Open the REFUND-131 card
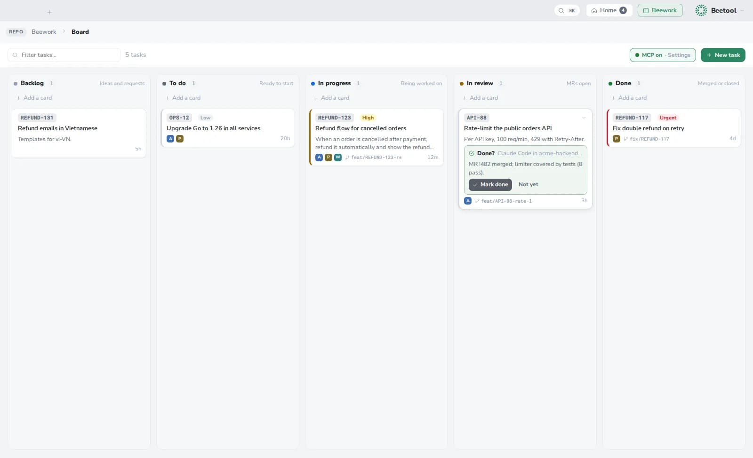753x458 pixels. (x=79, y=133)
